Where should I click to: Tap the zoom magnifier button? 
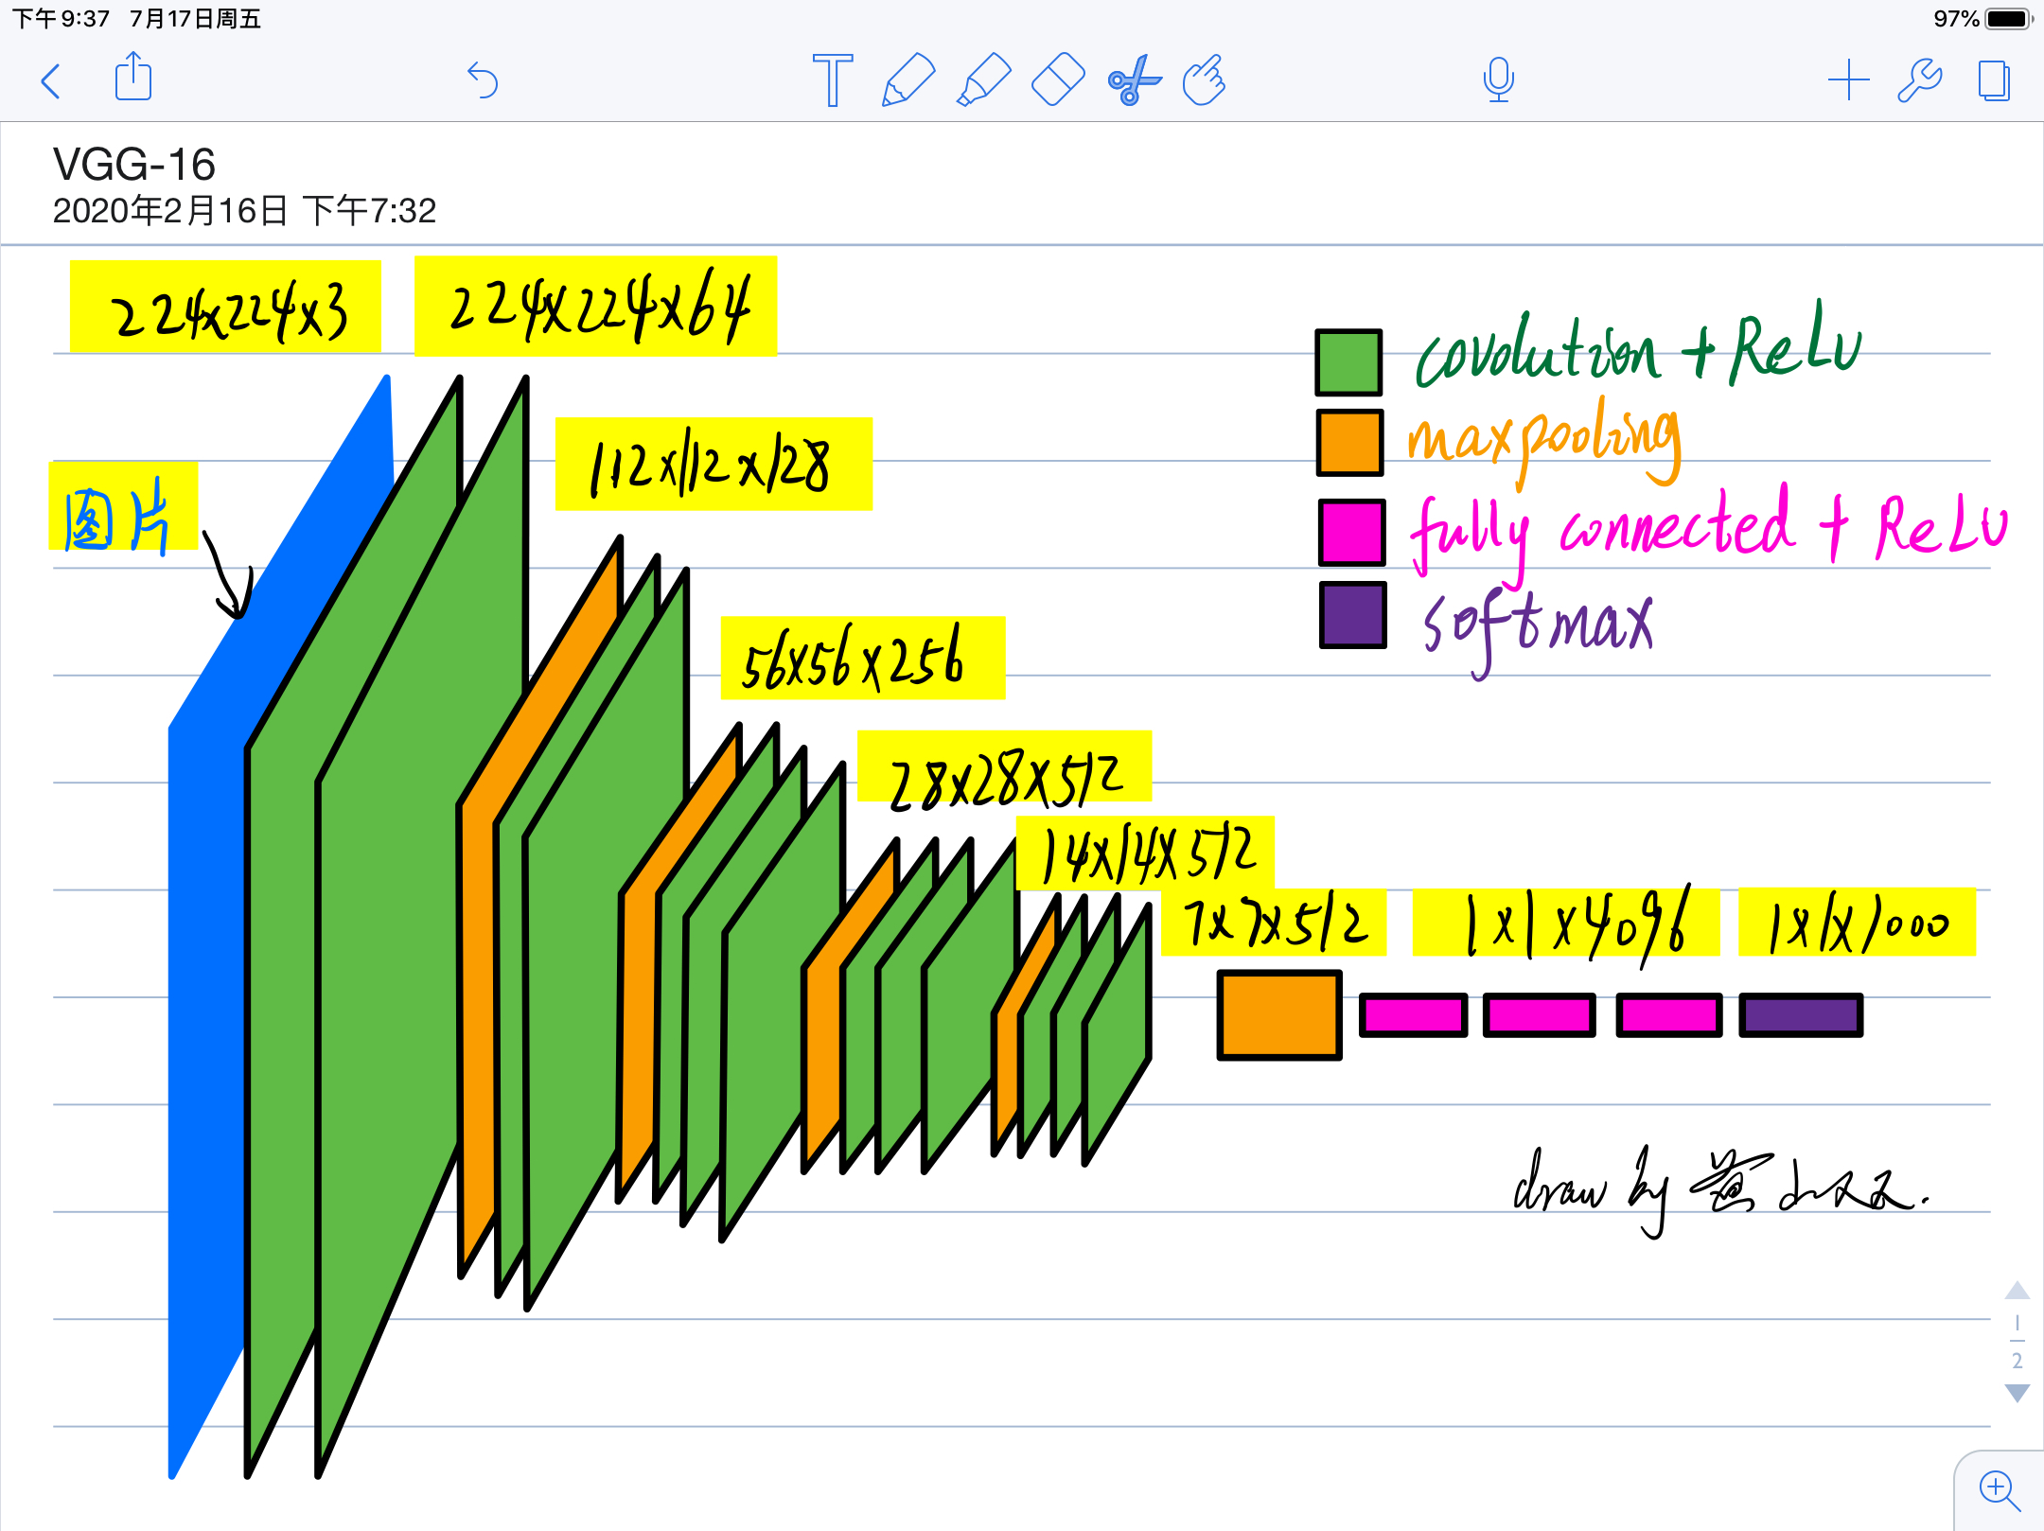click(1999, 1490)
